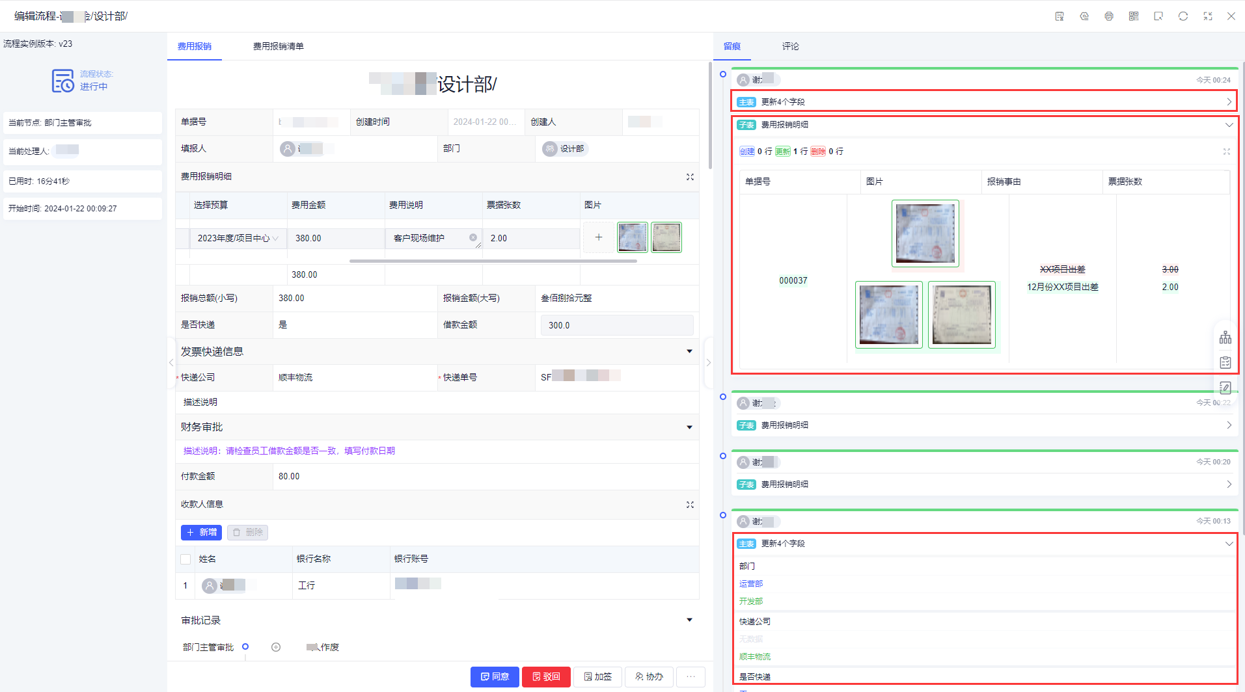This screenshot has height=692, width=1245.
Task: Collapse the 发票快递信息 section
Action: tap(689, 352)
